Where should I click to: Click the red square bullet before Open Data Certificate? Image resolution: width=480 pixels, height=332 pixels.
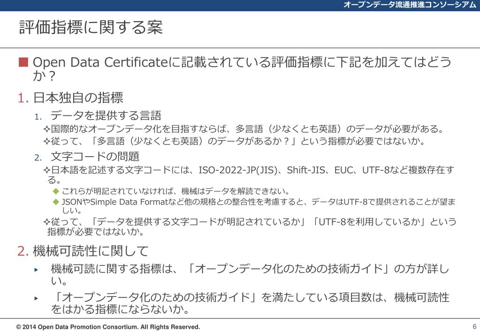coord(23,62)
